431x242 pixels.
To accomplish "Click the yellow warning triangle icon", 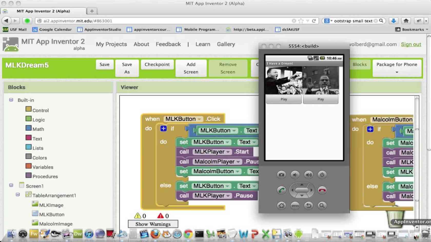I will pos(138,216).
